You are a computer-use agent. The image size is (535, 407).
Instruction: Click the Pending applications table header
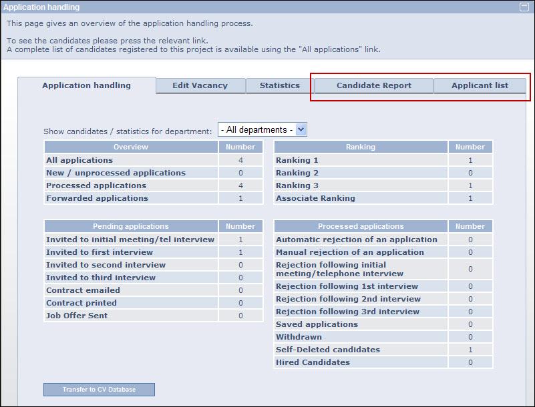pyautogui.click(x=131, y=226)
